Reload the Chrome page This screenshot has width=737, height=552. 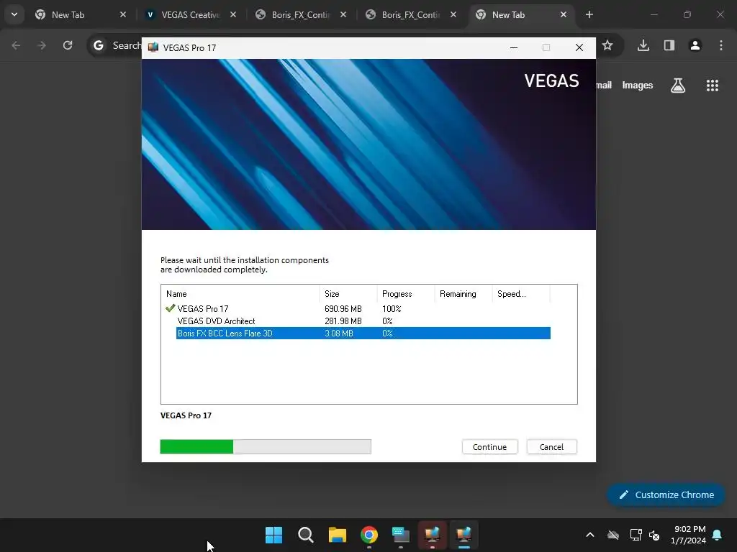(x=68, y=45)
